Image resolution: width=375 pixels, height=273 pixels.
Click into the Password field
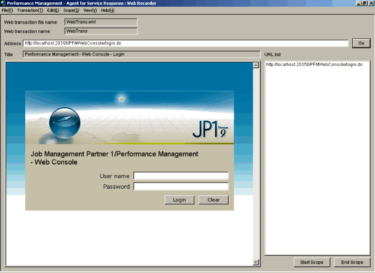(x=181, y=187)
